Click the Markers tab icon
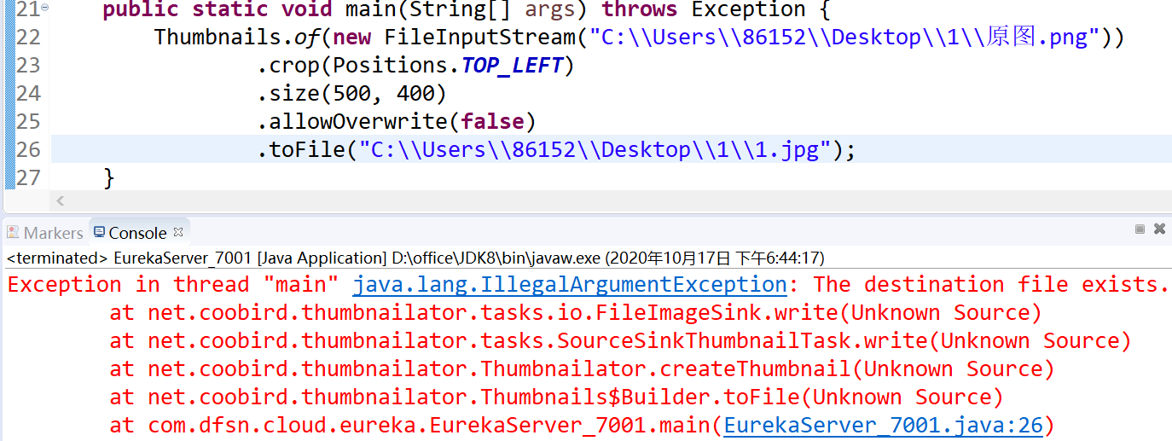The width and height of the screenshot is (1172, 441). click(x=13, y=233)
